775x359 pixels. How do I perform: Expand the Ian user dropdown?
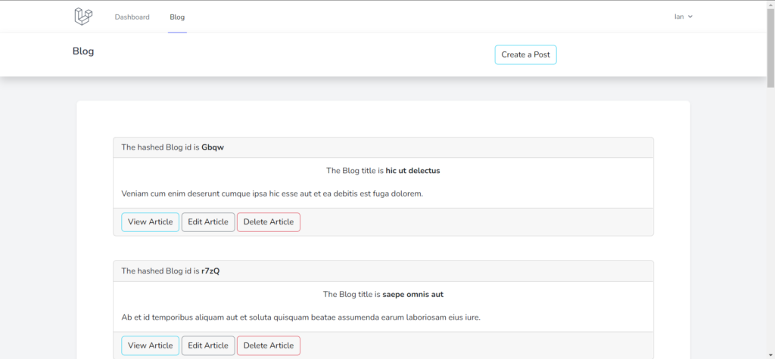(683, 17)
